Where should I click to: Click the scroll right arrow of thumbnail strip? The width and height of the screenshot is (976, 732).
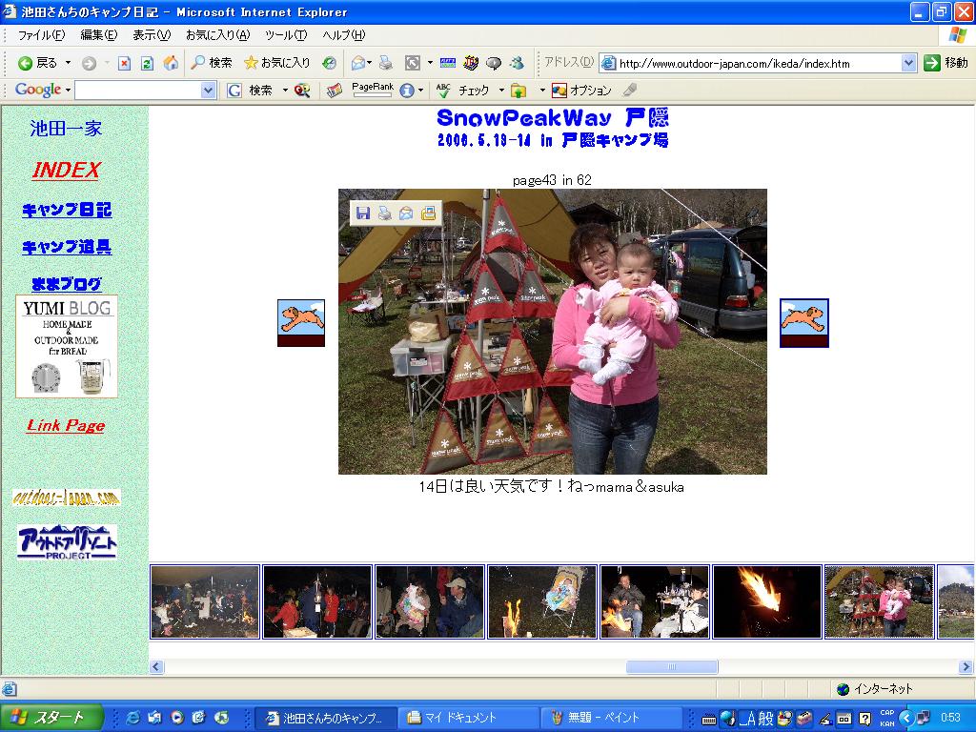pyautogui.click(x=966, y=666)
